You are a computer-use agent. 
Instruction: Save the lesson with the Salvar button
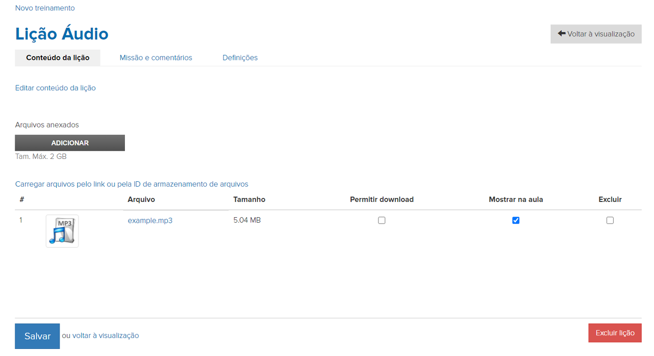point(38,336)
